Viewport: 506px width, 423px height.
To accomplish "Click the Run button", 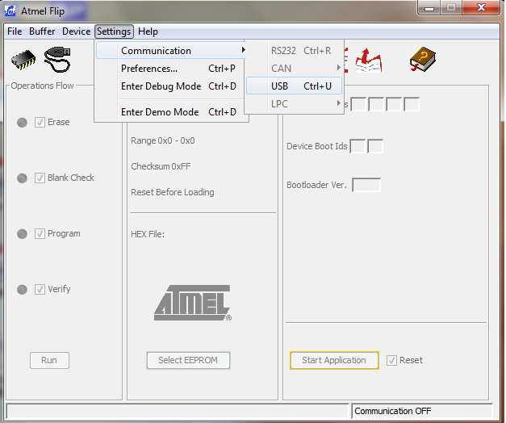I will pyautogui.click(x=49, y=360).
